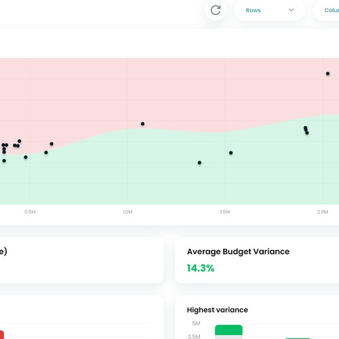The width and height of the screenshot is (339, 339).
Task: Click the refresh icon button
Action: (x=216, y=10)
